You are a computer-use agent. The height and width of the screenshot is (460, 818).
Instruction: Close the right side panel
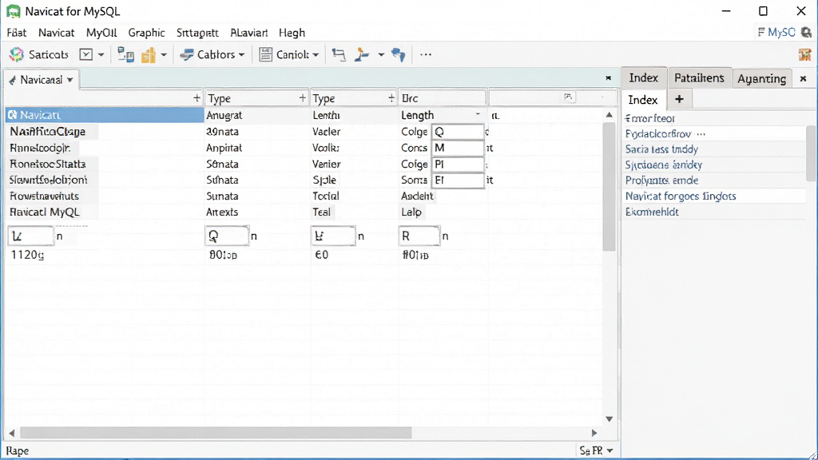pyautogui.click(x=804, y=79)
